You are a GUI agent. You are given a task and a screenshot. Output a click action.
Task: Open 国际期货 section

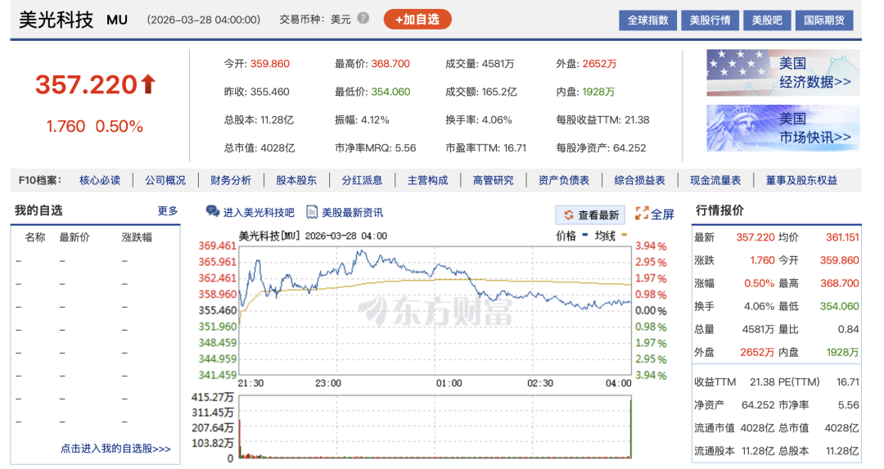coord(823,20)
